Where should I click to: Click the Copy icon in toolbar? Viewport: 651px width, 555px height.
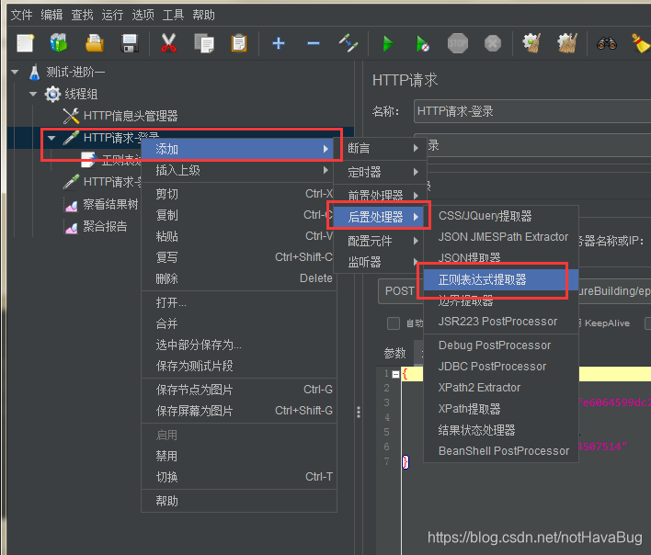pyautogui.click(x=204, y=43)
